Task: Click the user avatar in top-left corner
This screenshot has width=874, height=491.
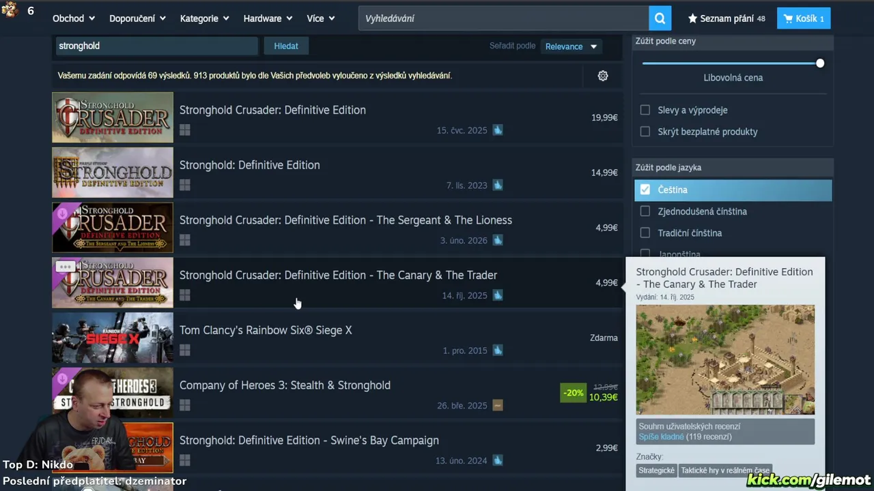Action: point(10,10)
